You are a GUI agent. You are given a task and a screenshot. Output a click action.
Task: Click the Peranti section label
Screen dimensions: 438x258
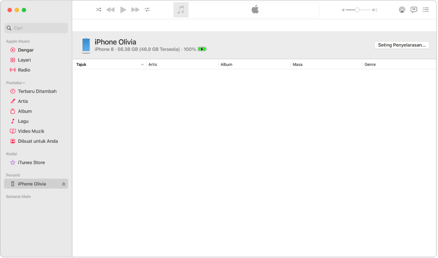13,175
